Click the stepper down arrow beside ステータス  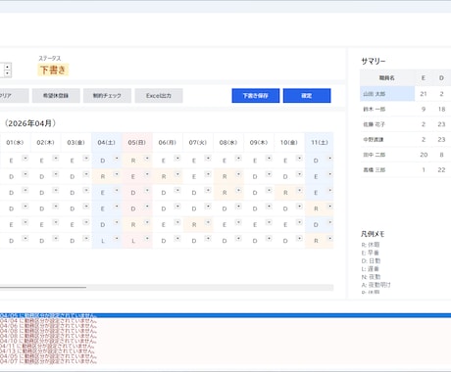(x=7, y=73)
